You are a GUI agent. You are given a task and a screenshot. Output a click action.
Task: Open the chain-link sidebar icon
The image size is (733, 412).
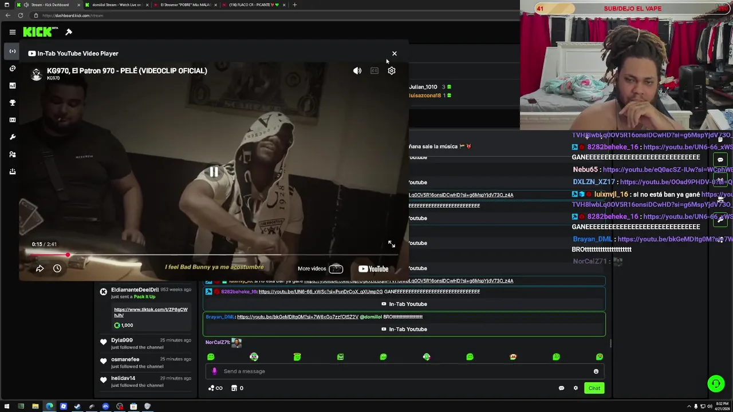click(x=12, y=68)
